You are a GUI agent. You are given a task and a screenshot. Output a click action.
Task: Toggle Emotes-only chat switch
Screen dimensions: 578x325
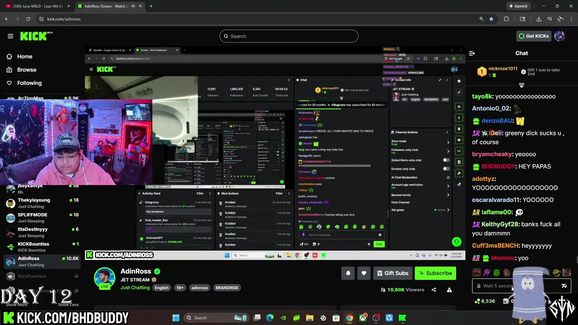[x=446, y=169]
